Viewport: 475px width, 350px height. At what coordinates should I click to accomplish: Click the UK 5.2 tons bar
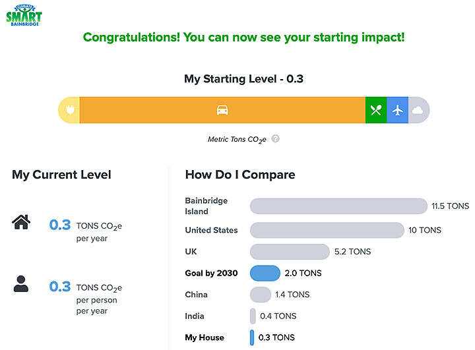[x=290, y=252]
